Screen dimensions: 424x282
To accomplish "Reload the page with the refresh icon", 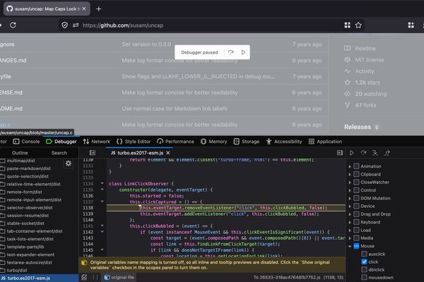I will [x=13, y=25].
